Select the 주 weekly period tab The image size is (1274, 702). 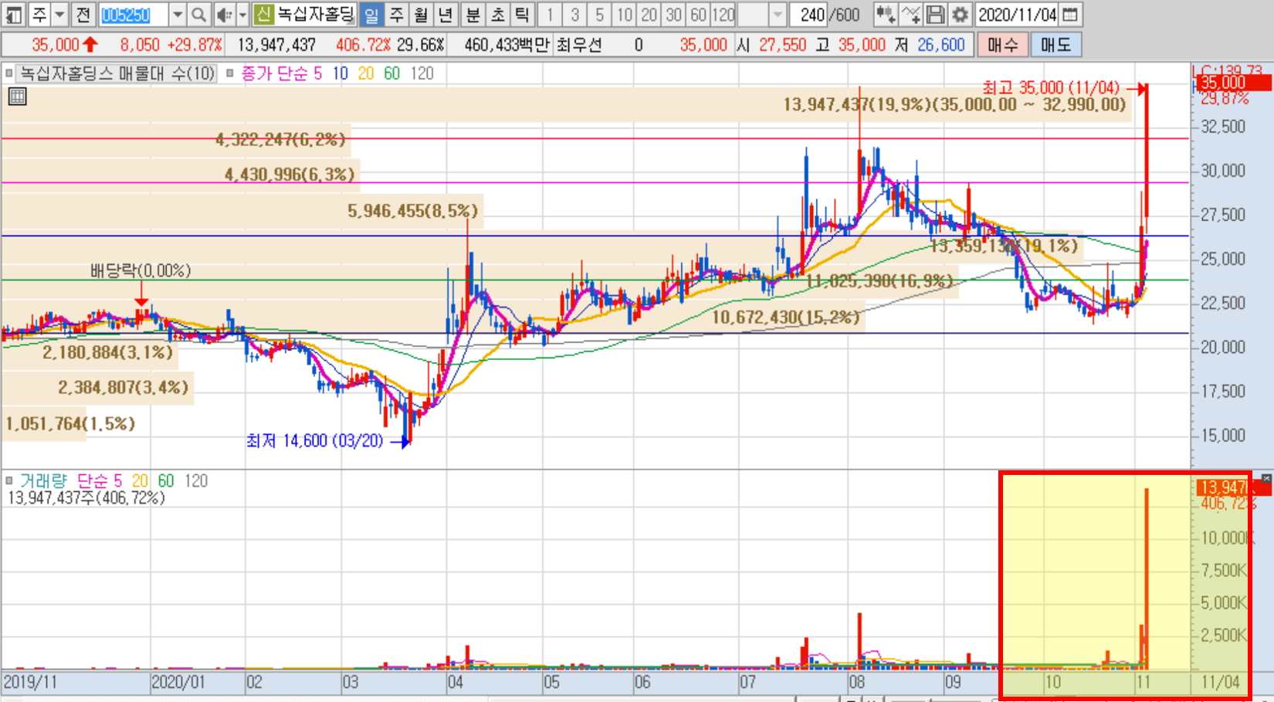coord(396,14)
